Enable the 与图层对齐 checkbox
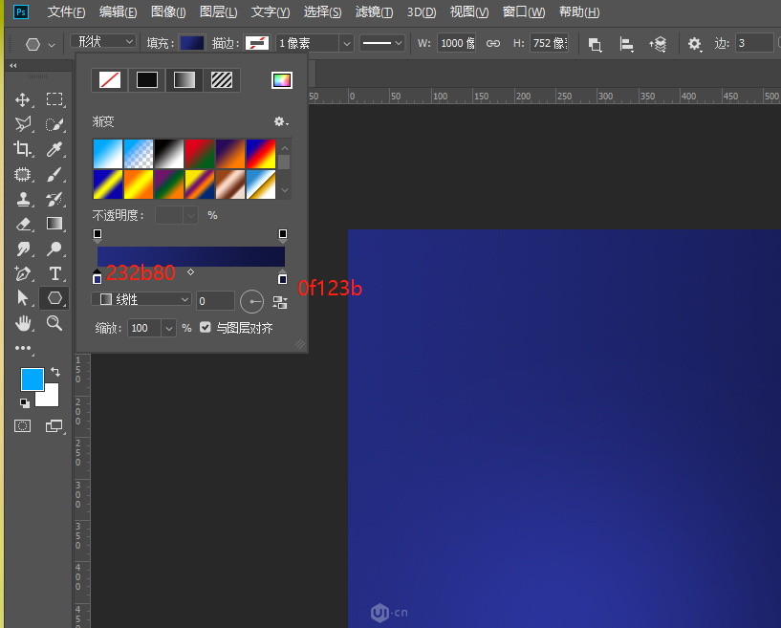 click(206, 327)
